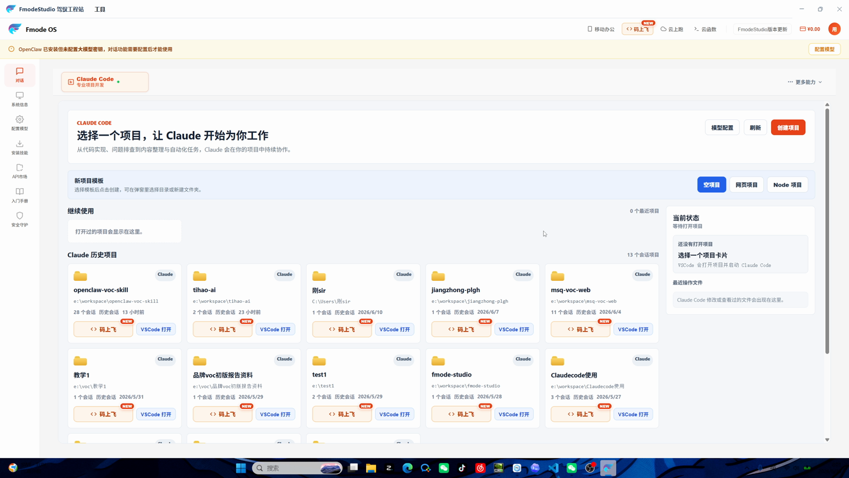
Task: Open 安装技能 in the sidebar
Action: 19,147
